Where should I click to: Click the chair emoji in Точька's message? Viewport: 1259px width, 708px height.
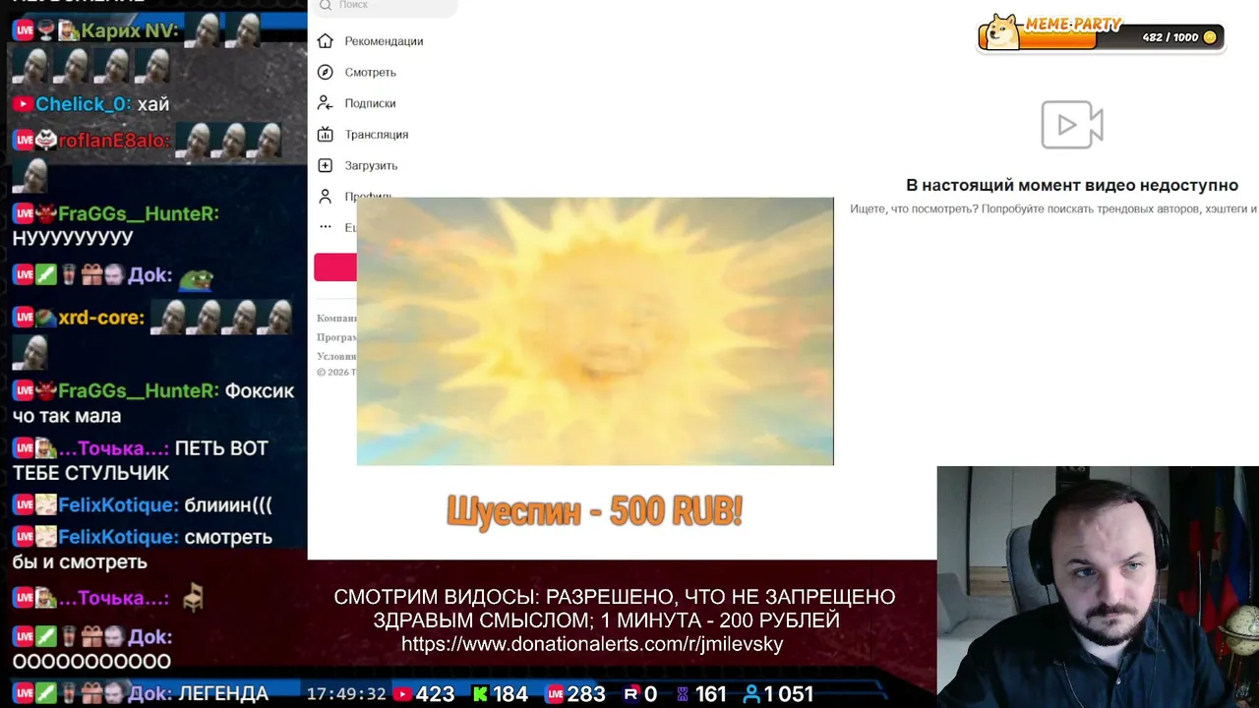tap(193, 598)
